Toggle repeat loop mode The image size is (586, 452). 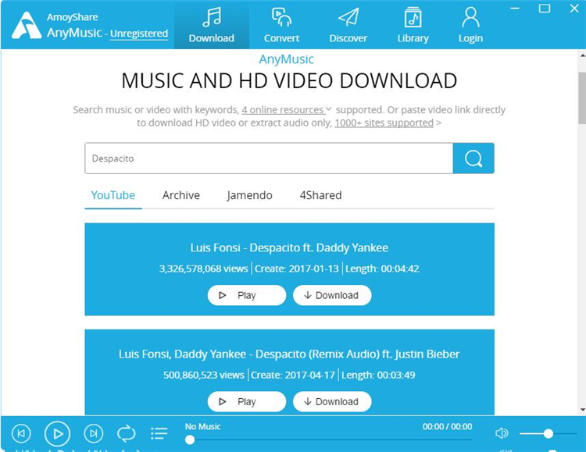127,433
